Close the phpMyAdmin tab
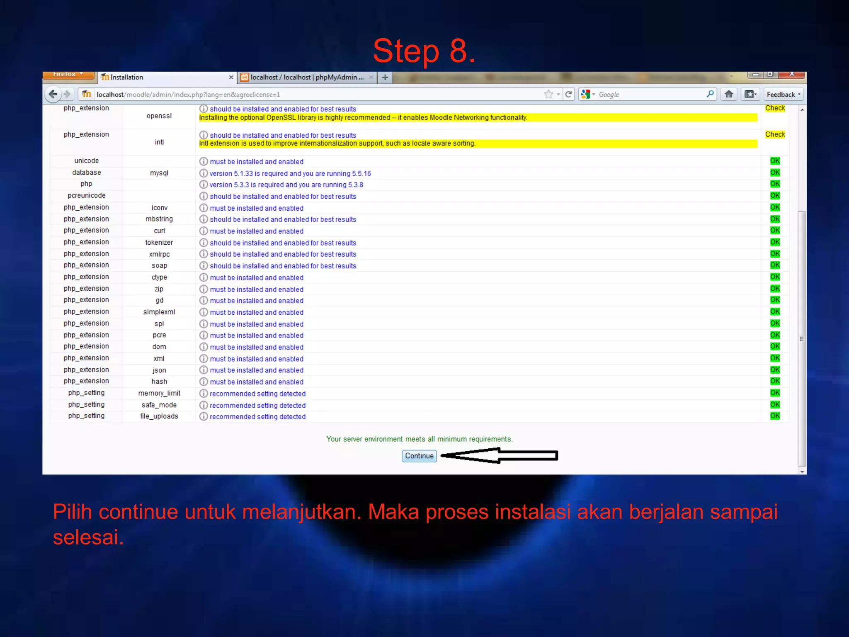The width and height of the screenshot is (849, 637). coord(371,77)
